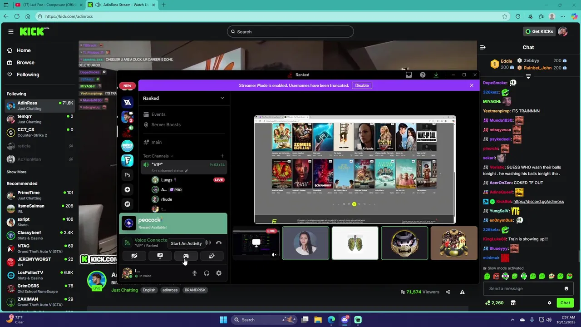Reload the Kick page

tap(17, 16)
